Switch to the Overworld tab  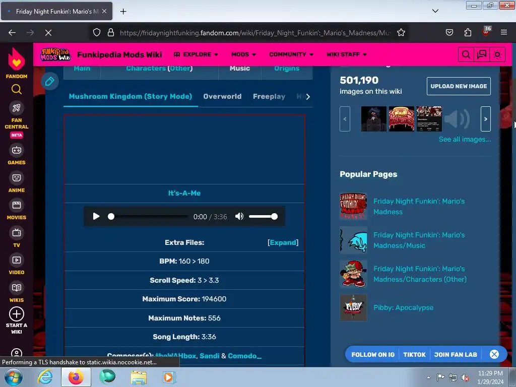click(222, 96)
